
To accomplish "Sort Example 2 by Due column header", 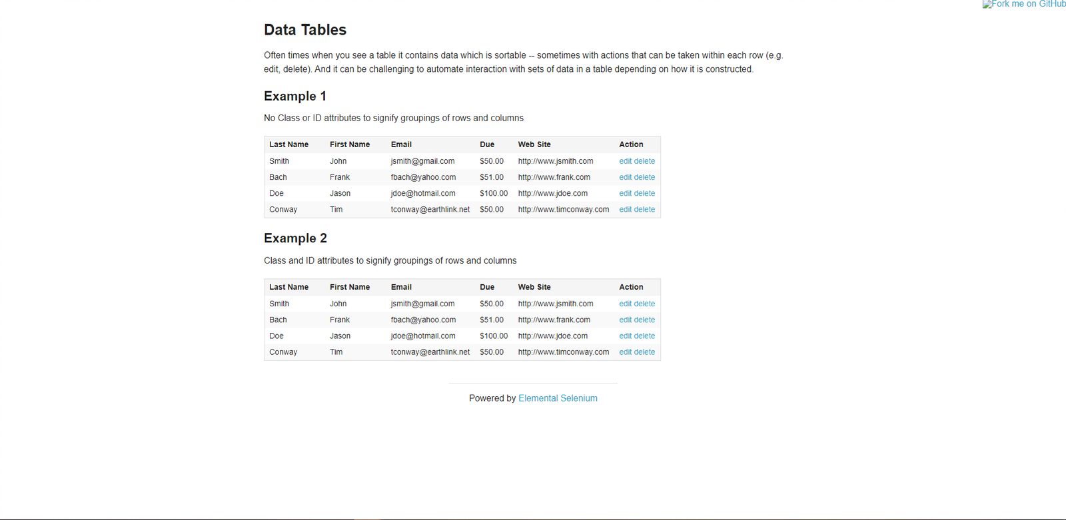I will (487, 287).
